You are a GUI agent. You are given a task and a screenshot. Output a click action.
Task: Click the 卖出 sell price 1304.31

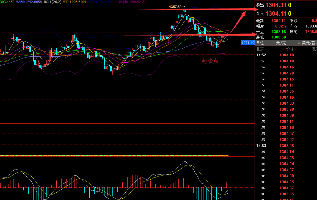pyautogui.click(x=276, y=5)
